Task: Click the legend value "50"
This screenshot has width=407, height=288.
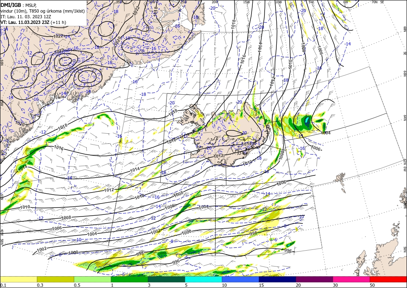Action: 372,285
